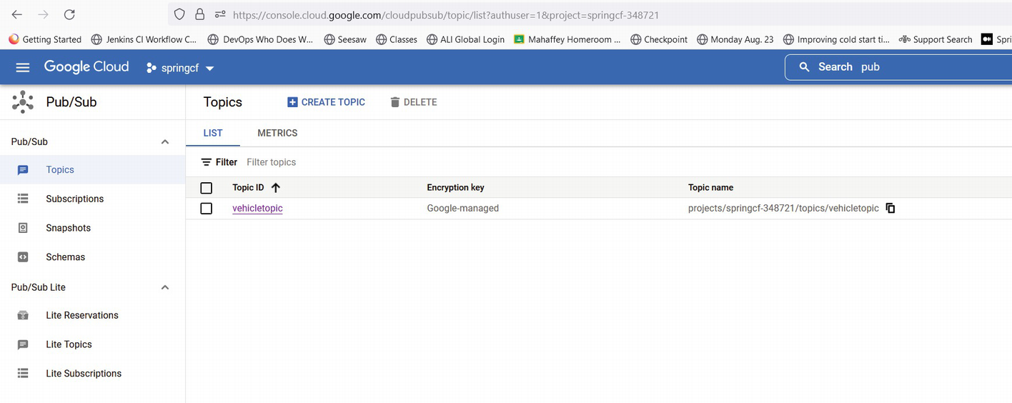
Task: Click the Snapshots sidebar icon
Action: pos(23,228)
